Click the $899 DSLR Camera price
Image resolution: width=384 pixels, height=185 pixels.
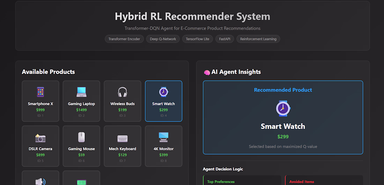coord(40,155)
